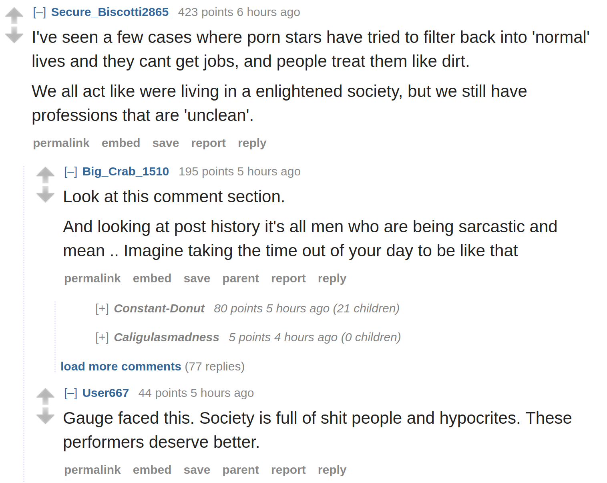Upvote Big_Crab_1510's comment
The width and height of the screenshot is (607, 483).
point(45,175)
